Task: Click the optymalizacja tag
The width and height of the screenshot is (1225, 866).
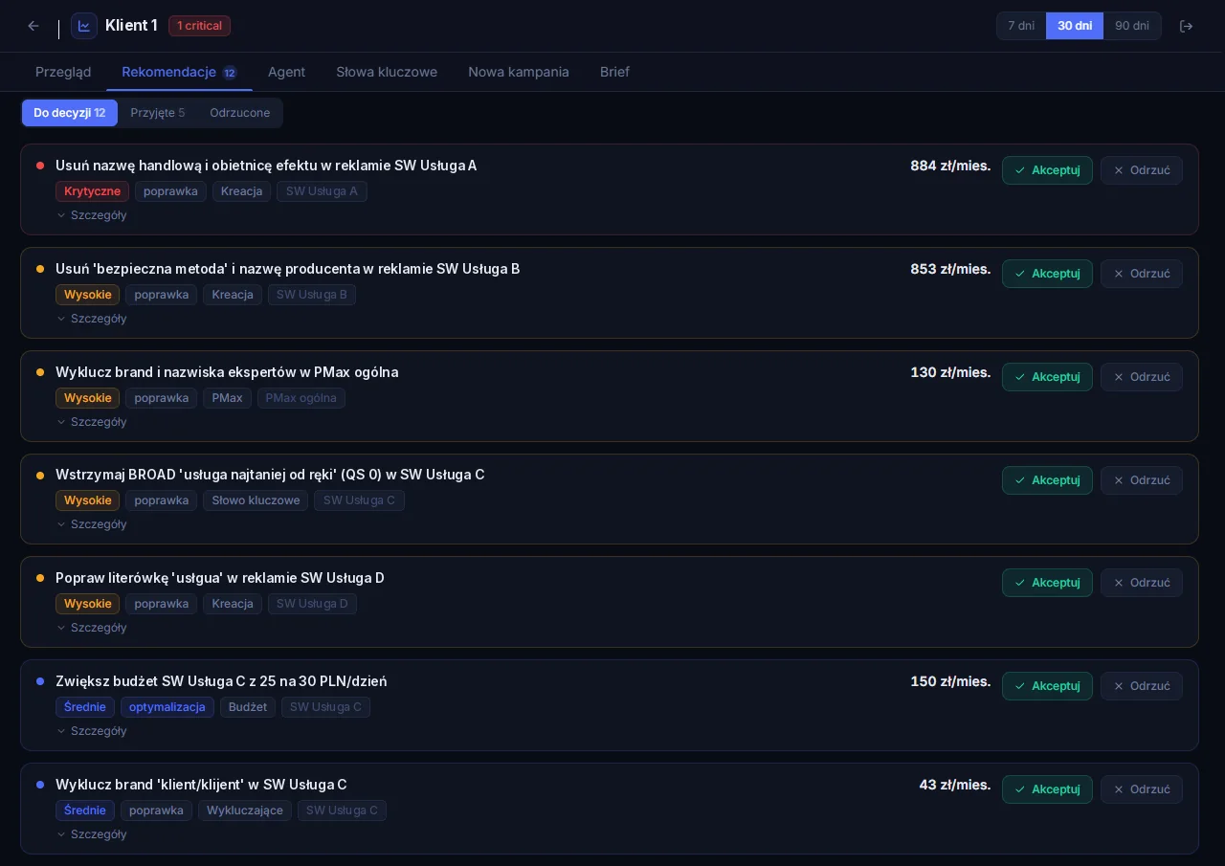Action: pyautogui.click(x=167, y=707)
